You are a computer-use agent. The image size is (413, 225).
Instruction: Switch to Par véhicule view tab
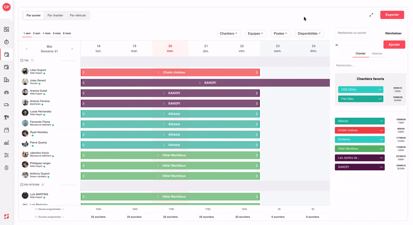(x=78, y=15)
